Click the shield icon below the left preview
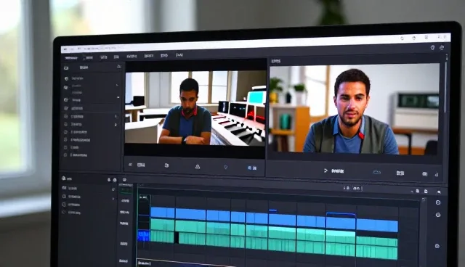 [226, 168]
